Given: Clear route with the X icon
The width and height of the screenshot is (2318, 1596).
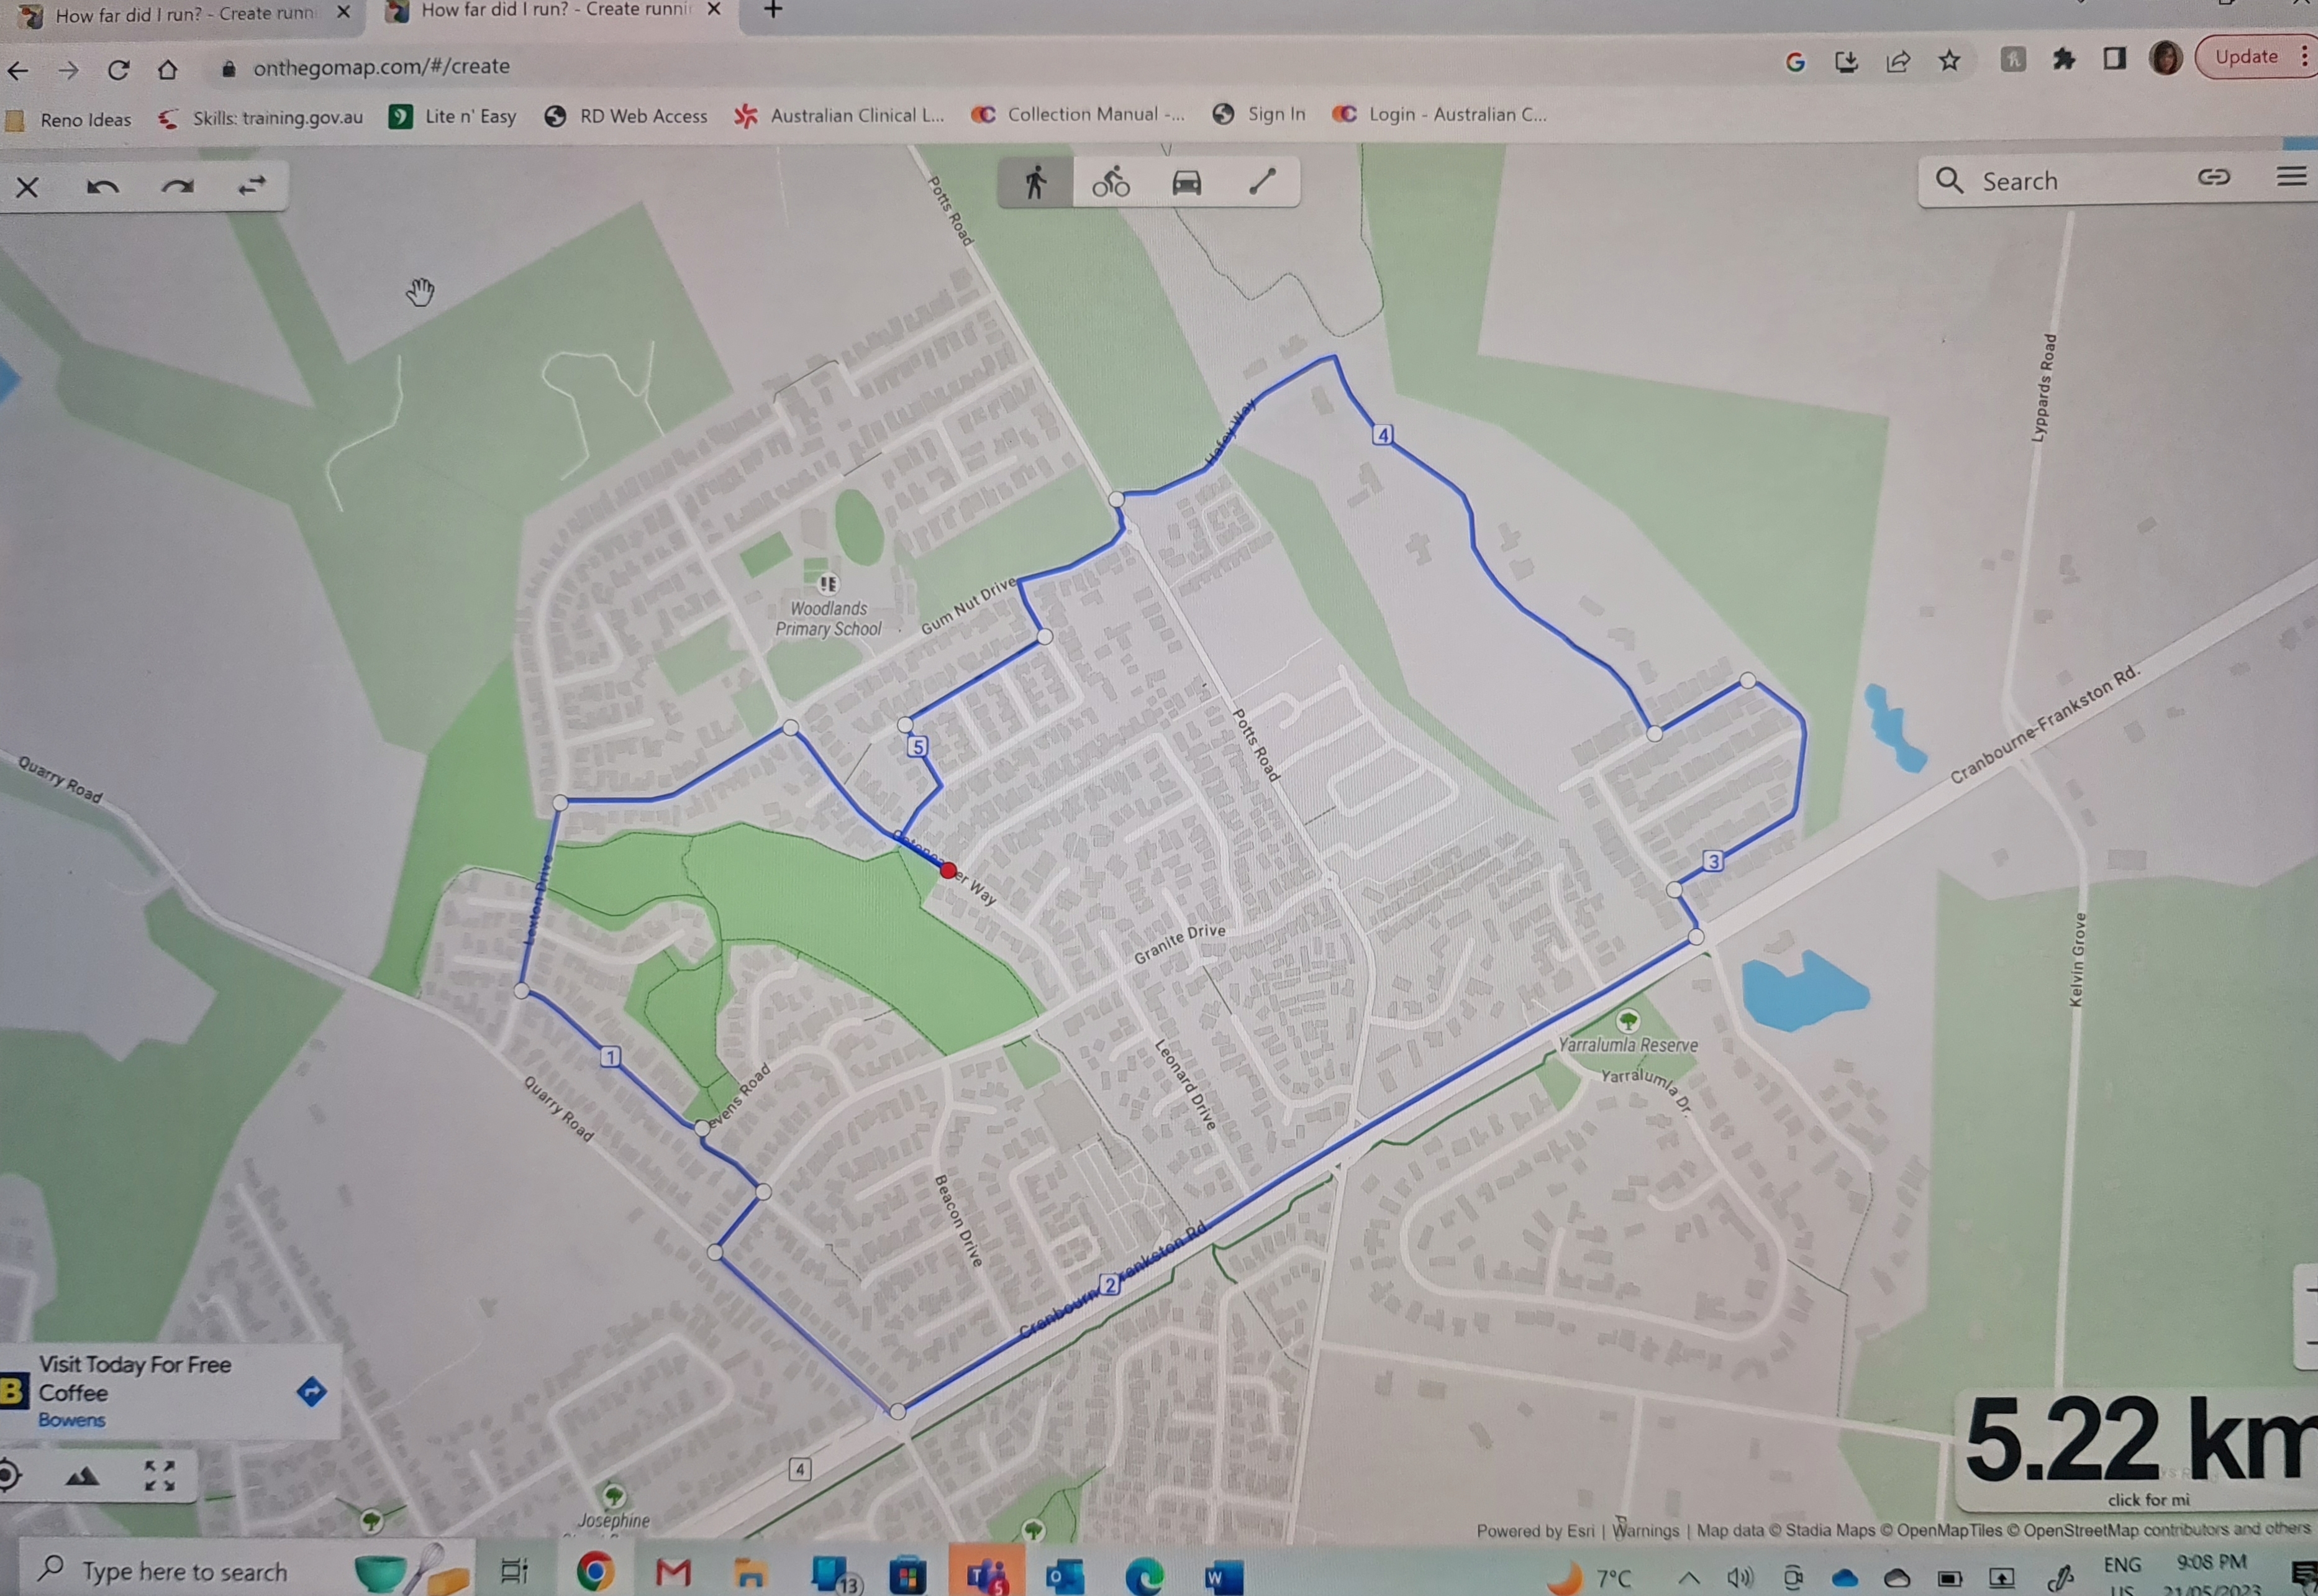Looking at the screenshot, I should click(27, 188).
